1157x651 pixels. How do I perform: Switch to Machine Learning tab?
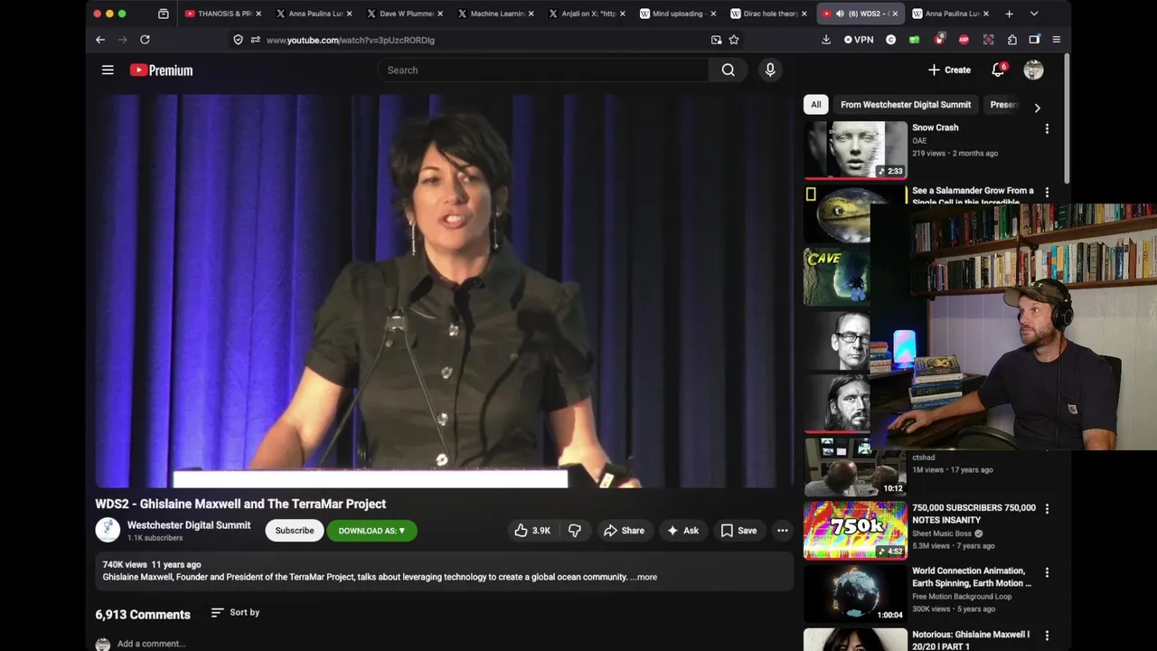495,14
